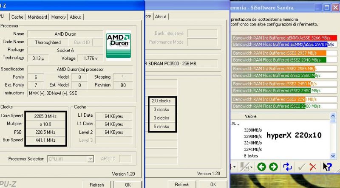Click the Instructions field MMX, 3DNow!, SSE

(x=80, y=93)
